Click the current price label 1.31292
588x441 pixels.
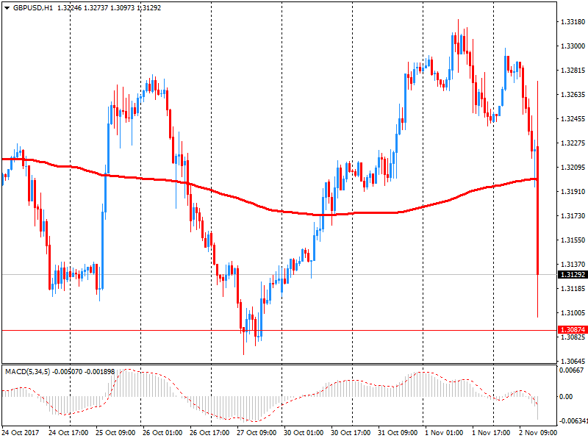573,274
